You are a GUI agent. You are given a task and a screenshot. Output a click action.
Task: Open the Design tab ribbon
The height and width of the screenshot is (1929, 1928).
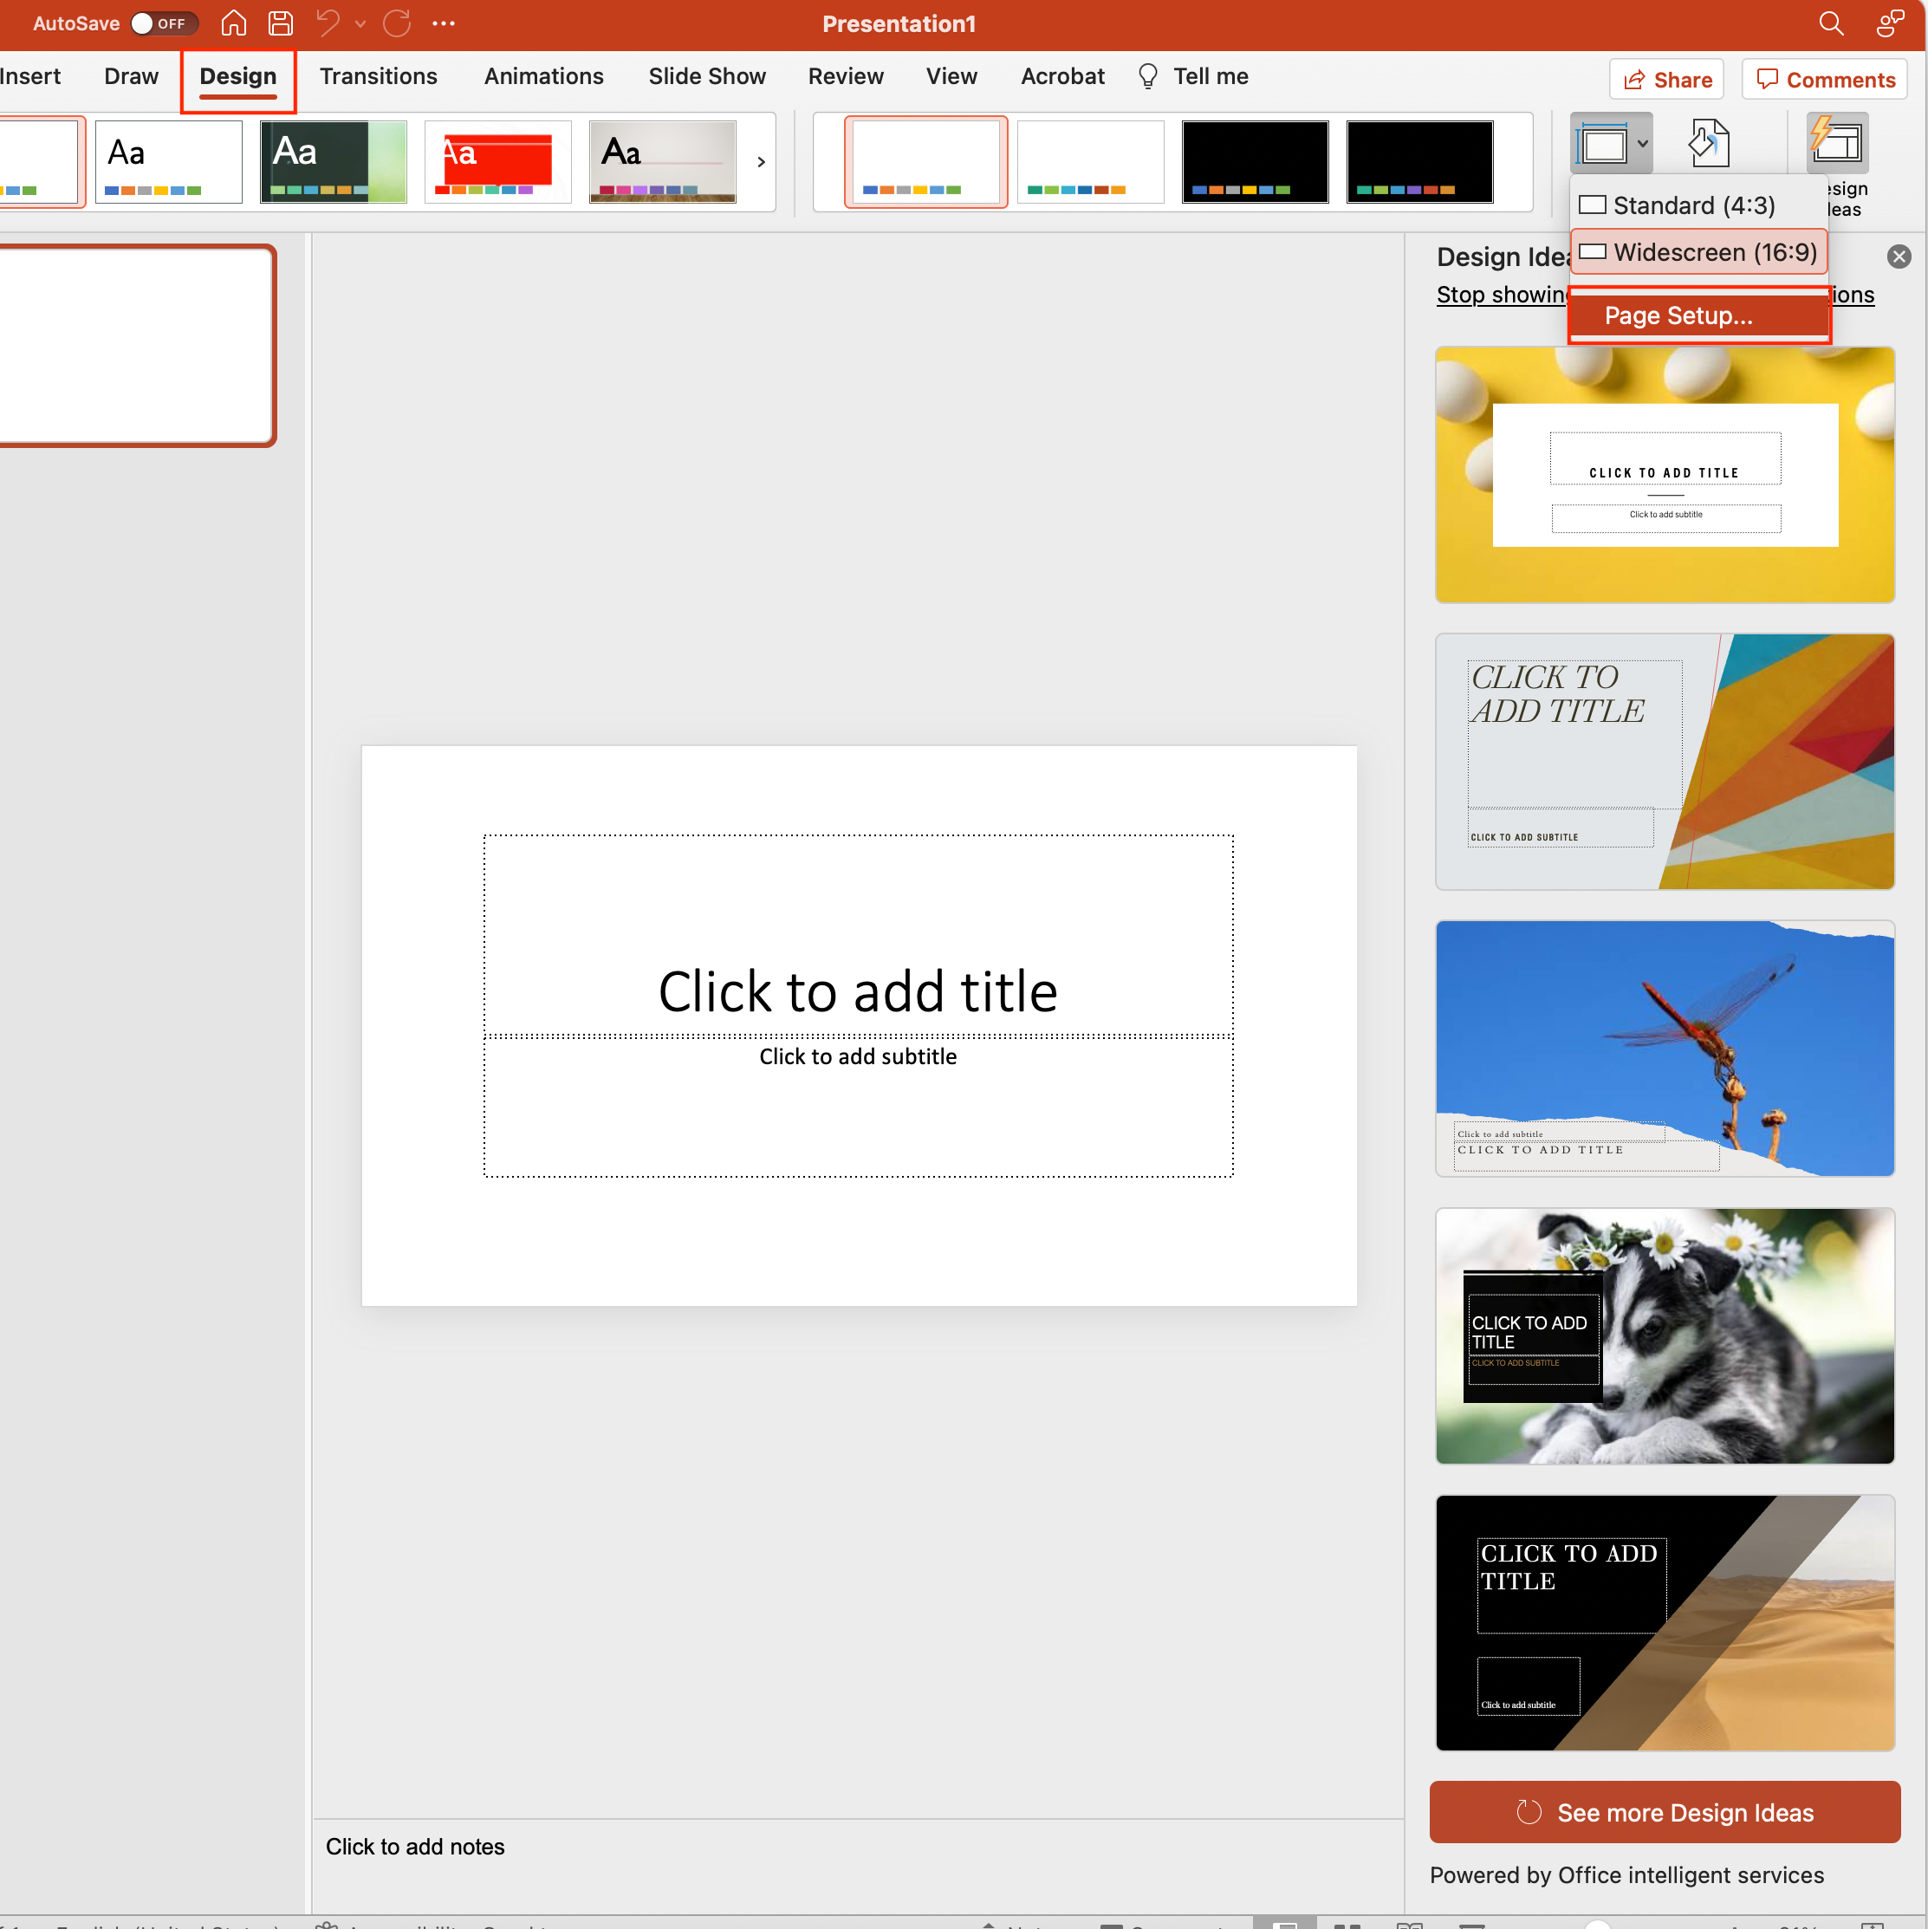click(237, 76)
